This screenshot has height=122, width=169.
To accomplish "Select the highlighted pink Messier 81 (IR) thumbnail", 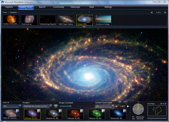I will (x=32, y=114).
